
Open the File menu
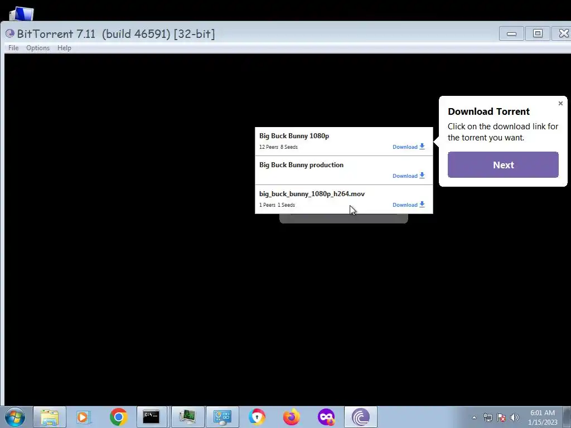tap(13, 48)
